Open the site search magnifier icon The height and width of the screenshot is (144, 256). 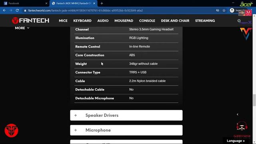[239, 21]
